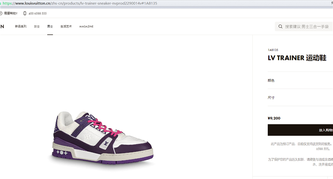This screenshot has width=333, height=179.
Task: Expand the 尺寸 size selector row
Action: (300, 97)
